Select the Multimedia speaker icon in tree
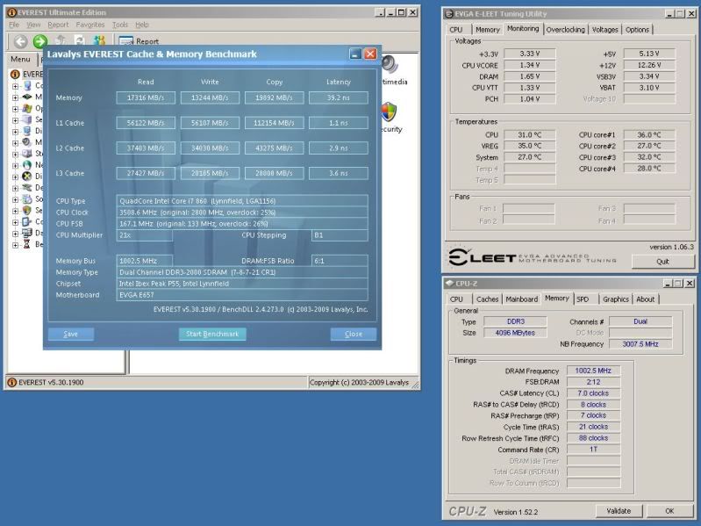 (x=27, y=141)
